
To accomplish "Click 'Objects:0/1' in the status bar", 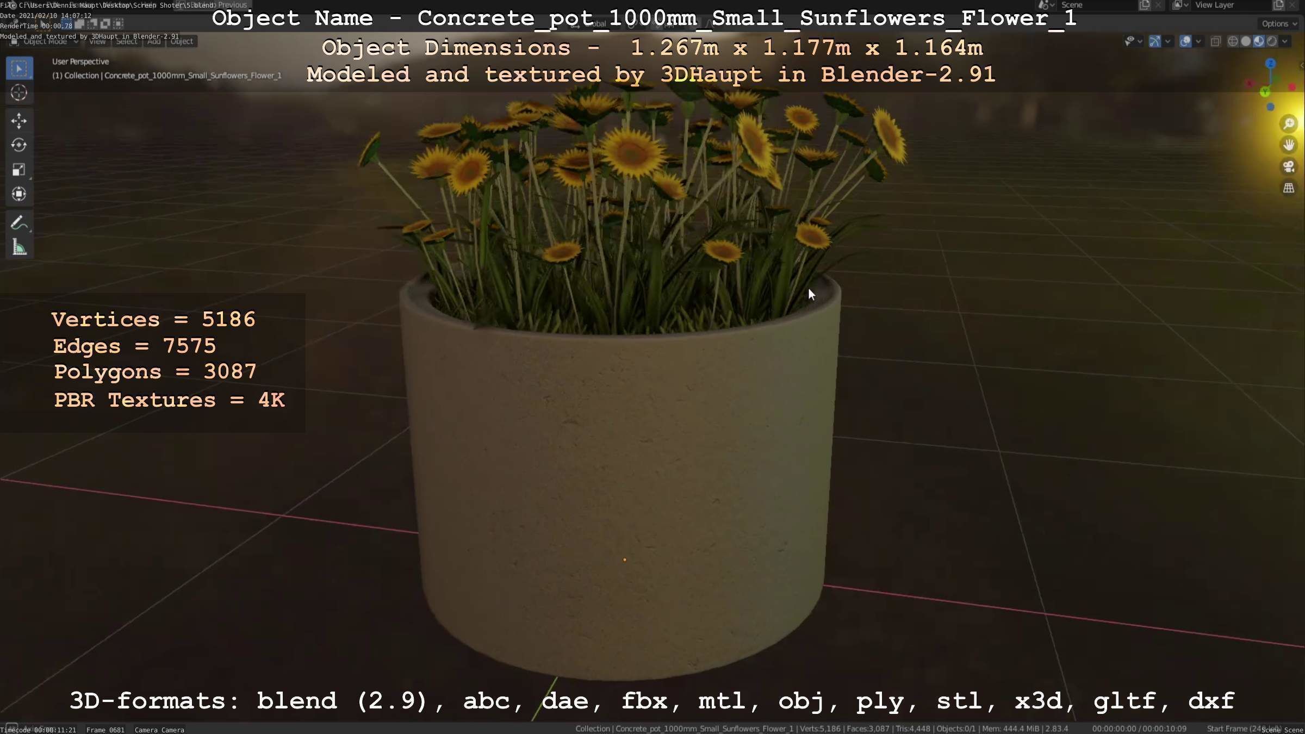I will pos(956,729).
